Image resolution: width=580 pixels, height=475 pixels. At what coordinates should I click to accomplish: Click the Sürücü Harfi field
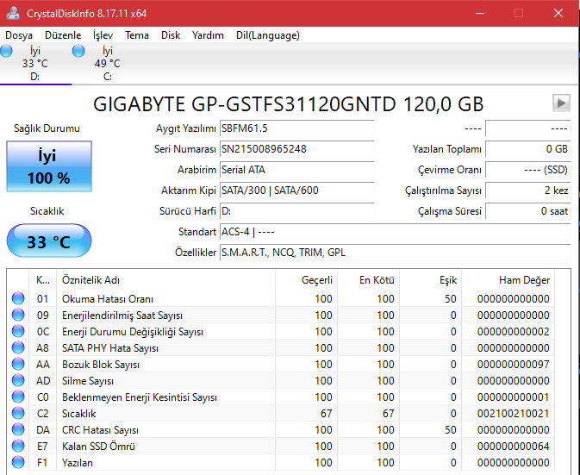pyautogui.click(x=296, y=211)
